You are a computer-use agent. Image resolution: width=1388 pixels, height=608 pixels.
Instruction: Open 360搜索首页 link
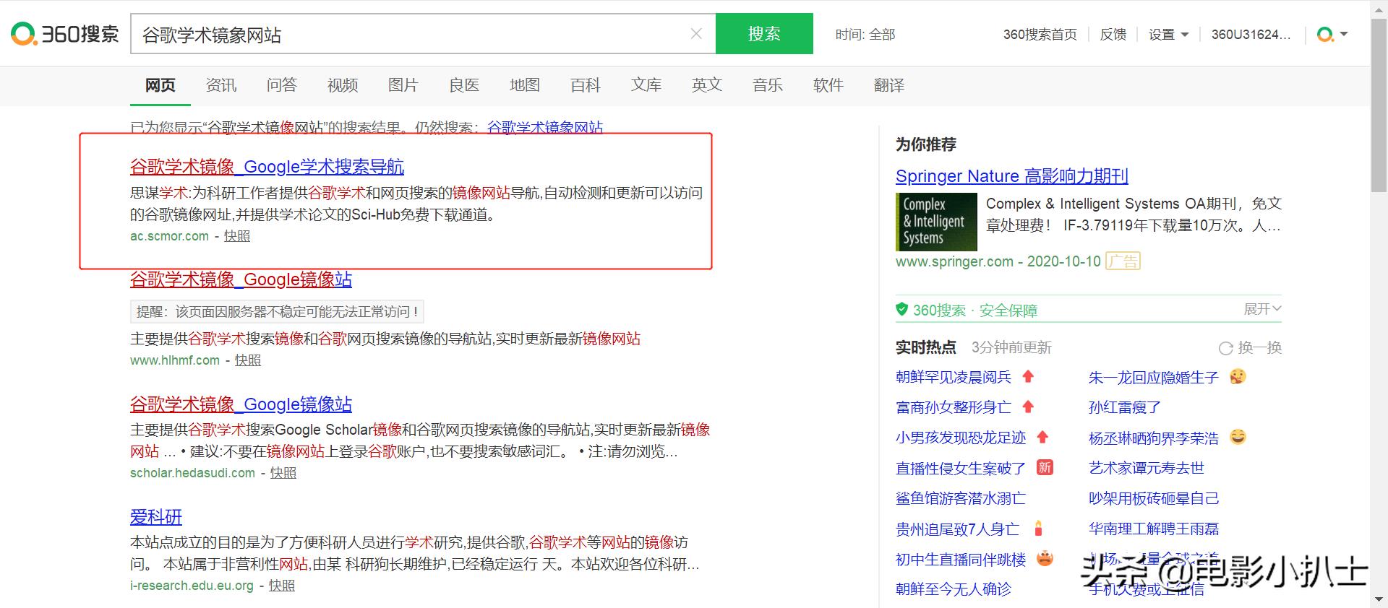click(x=1040, y=35)
